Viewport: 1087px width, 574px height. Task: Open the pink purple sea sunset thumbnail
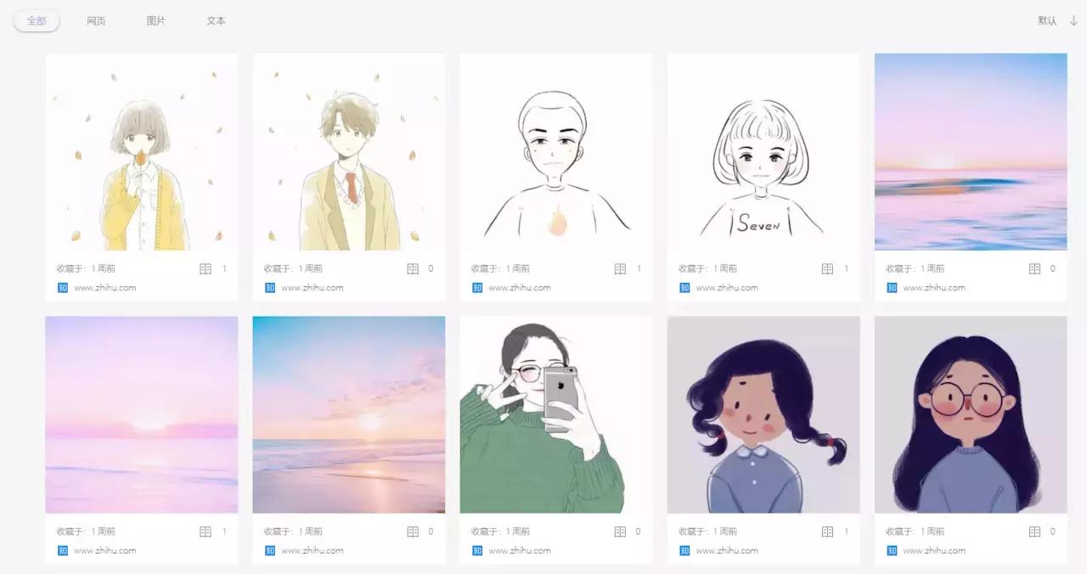142,414
